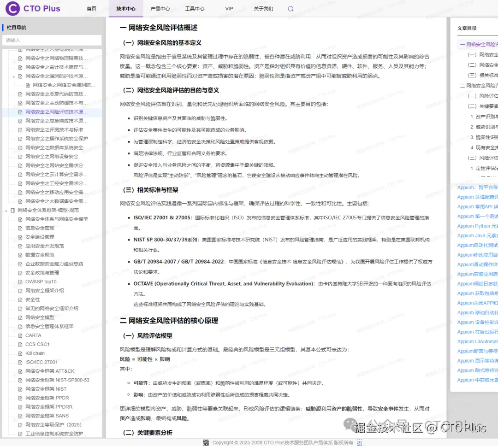Open 网络安全框架 NIST article
Viewport: 498px width, 446px height.
(x=46, y=389)
